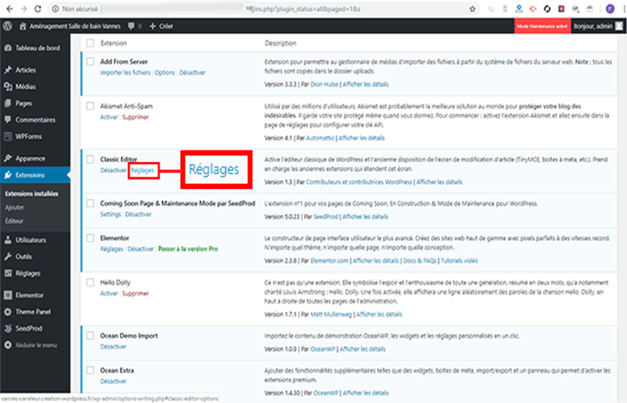Deactivate the Ocean Extra plugin
Screen dimensions: 627x403
[x=113, y=382]
